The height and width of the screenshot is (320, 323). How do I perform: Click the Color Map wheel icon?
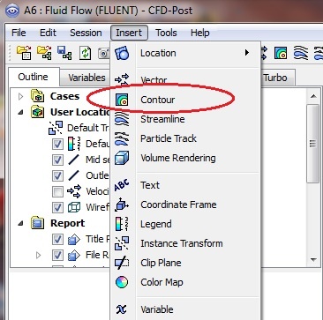point(122,282)
